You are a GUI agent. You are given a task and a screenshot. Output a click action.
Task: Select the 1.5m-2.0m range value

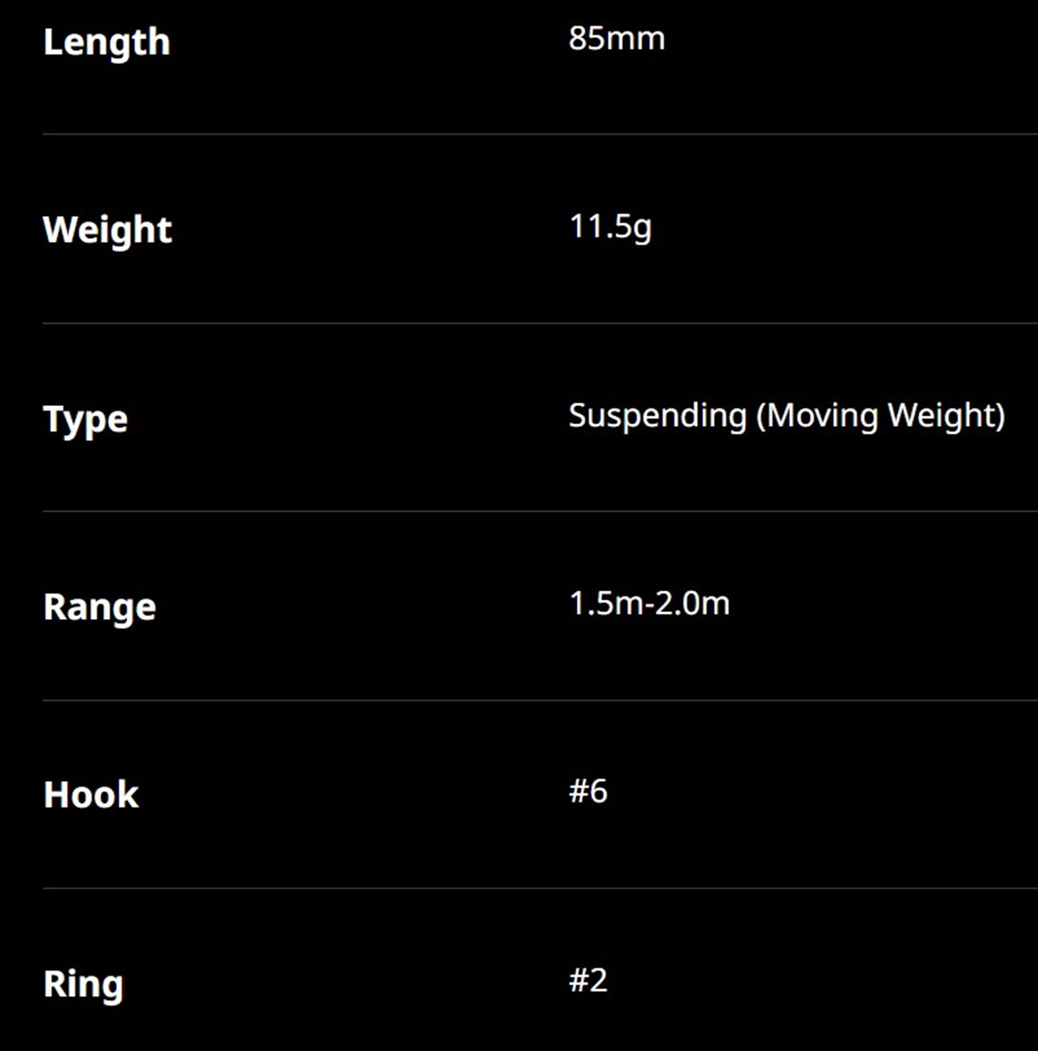pos(649,604)
